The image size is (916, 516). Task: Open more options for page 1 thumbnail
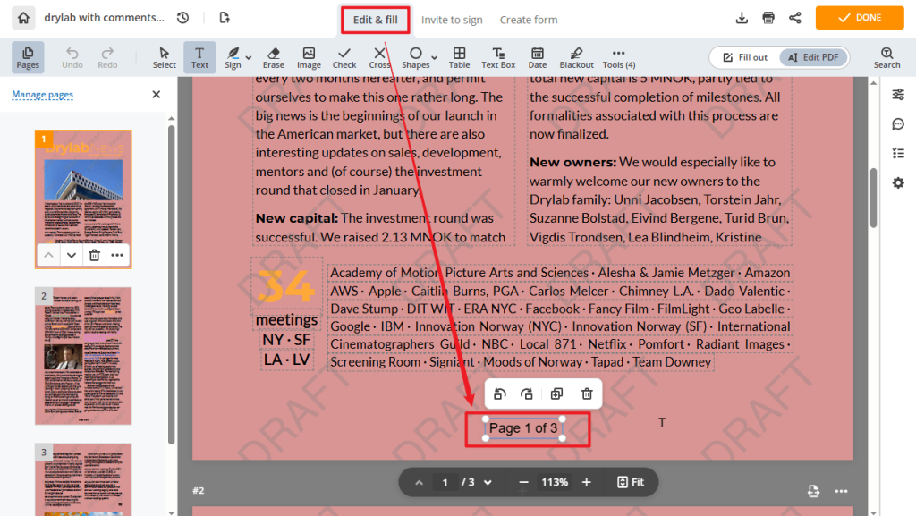(x=117, y=255)
